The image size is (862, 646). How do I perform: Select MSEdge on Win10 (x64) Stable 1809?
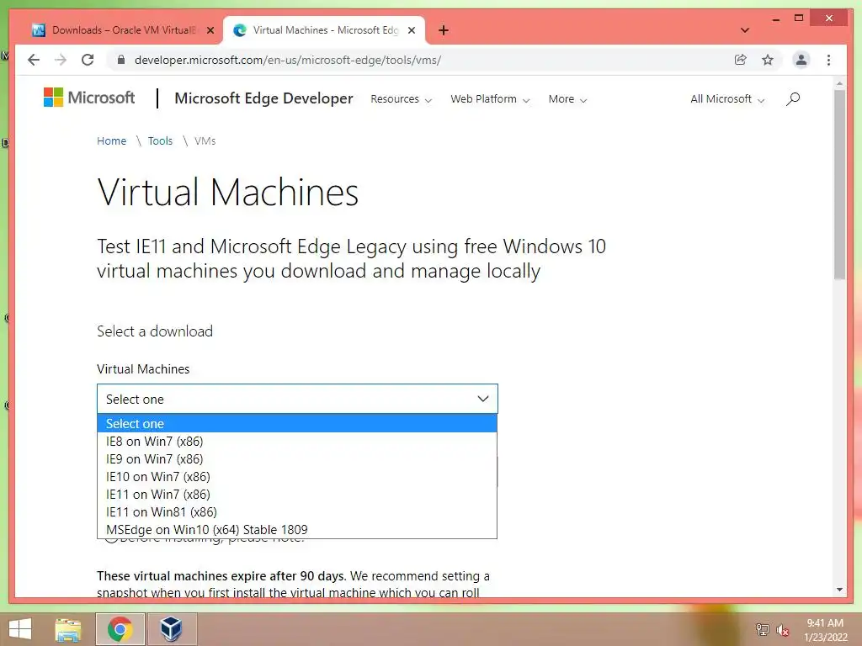(x=297, y=529)
